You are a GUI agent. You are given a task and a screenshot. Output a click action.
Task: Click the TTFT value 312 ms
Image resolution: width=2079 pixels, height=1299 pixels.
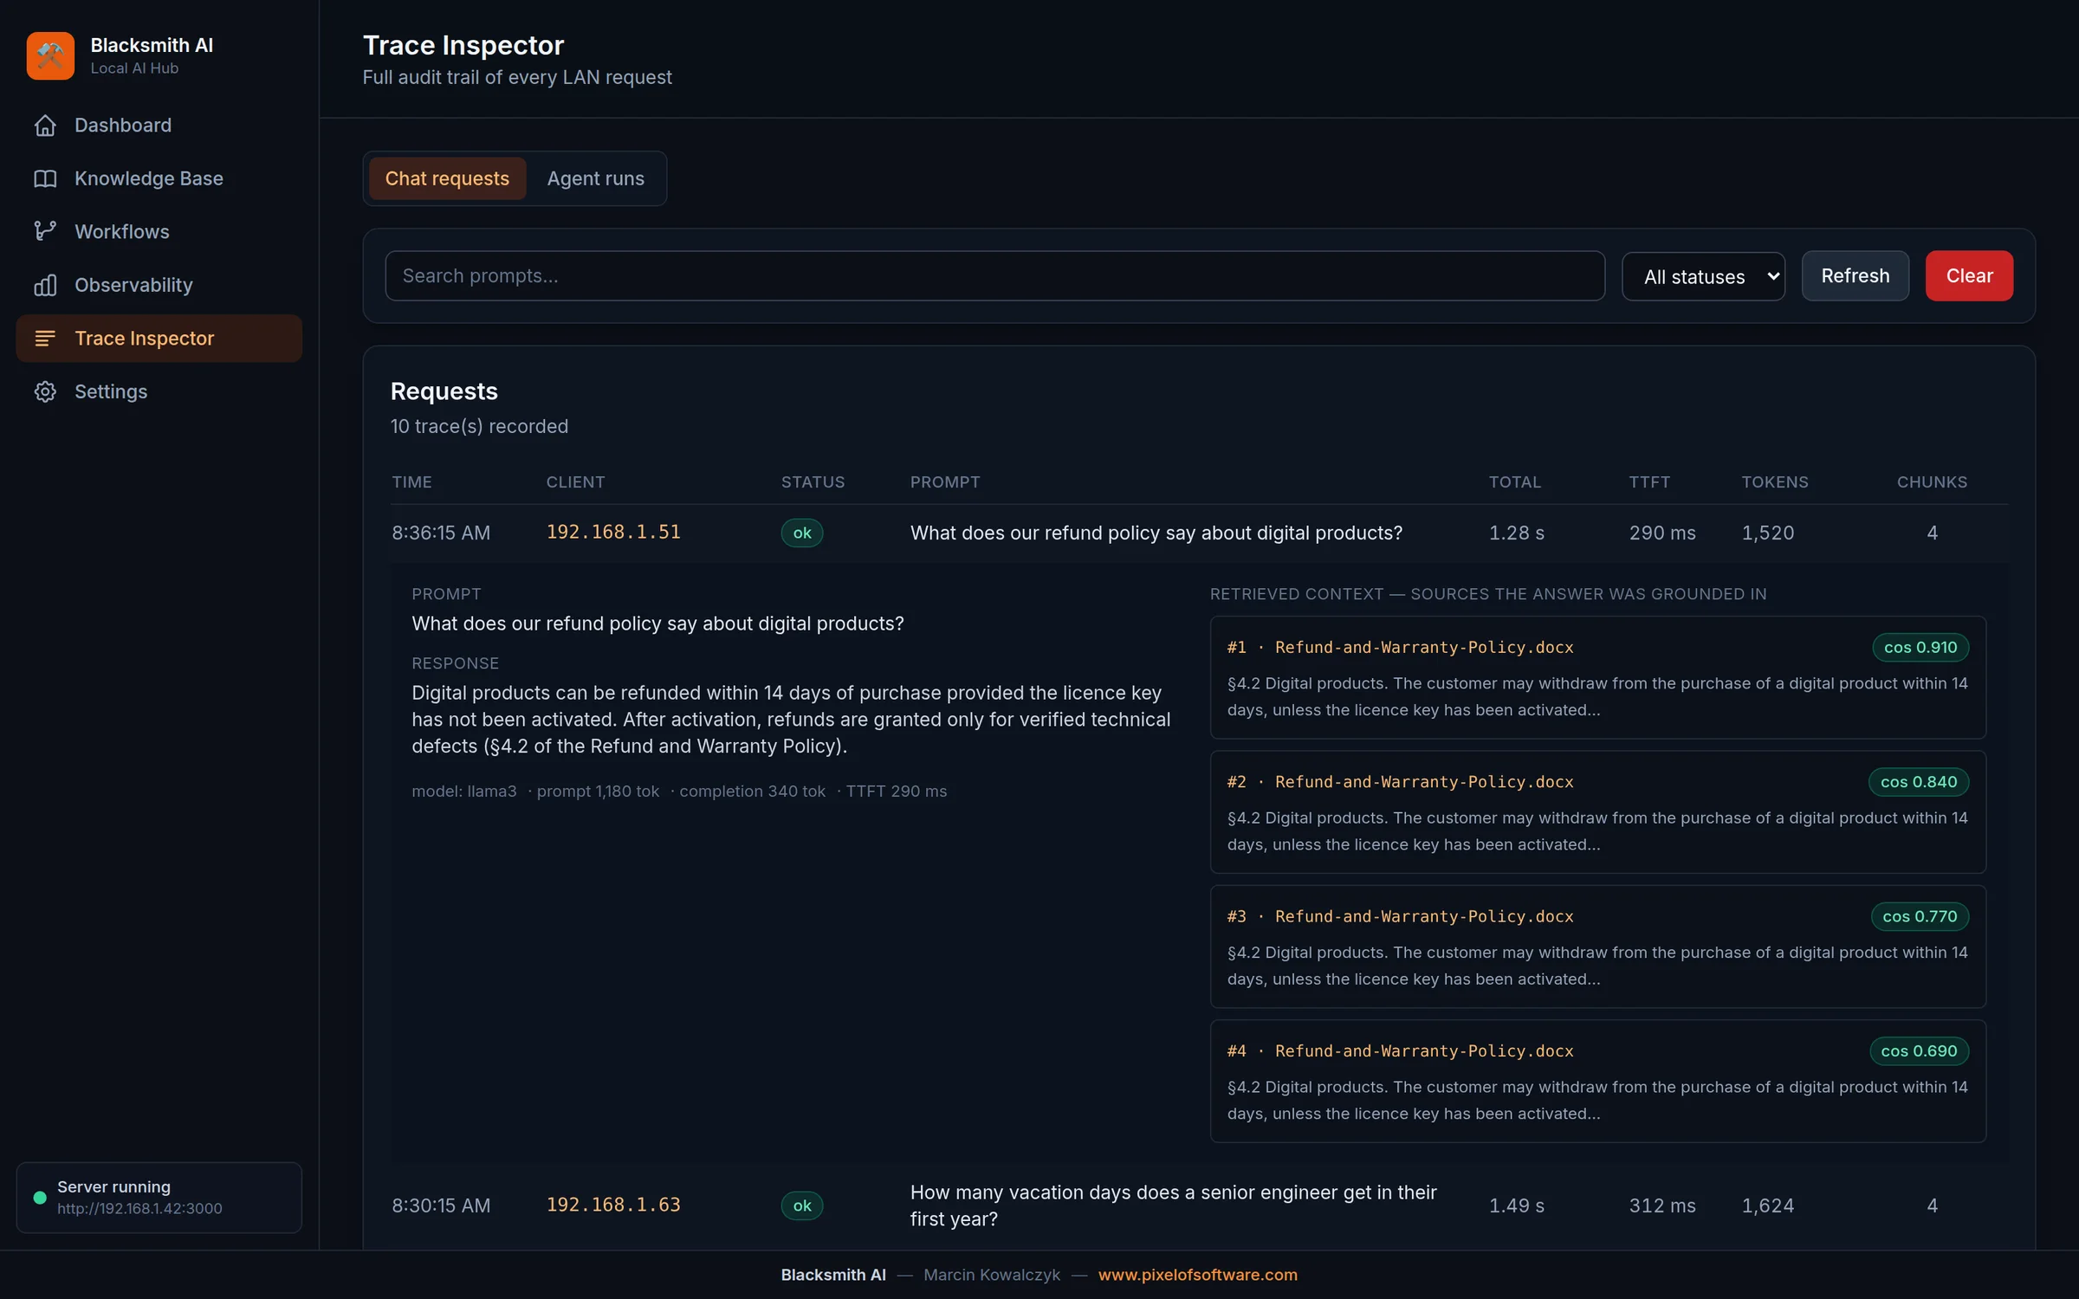tap(1662, 1205)
